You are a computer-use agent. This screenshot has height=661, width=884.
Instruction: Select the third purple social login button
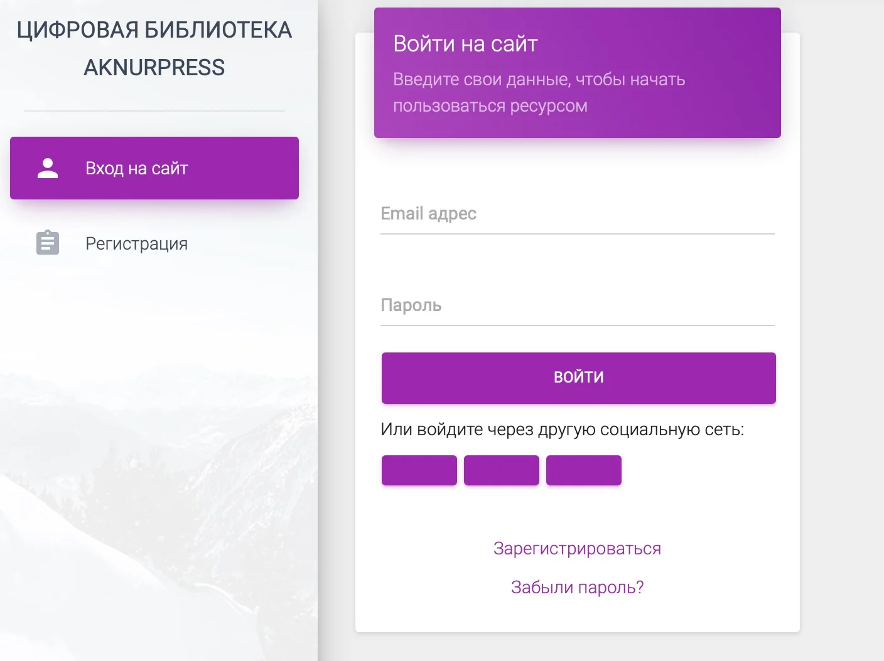coord(583,470)
